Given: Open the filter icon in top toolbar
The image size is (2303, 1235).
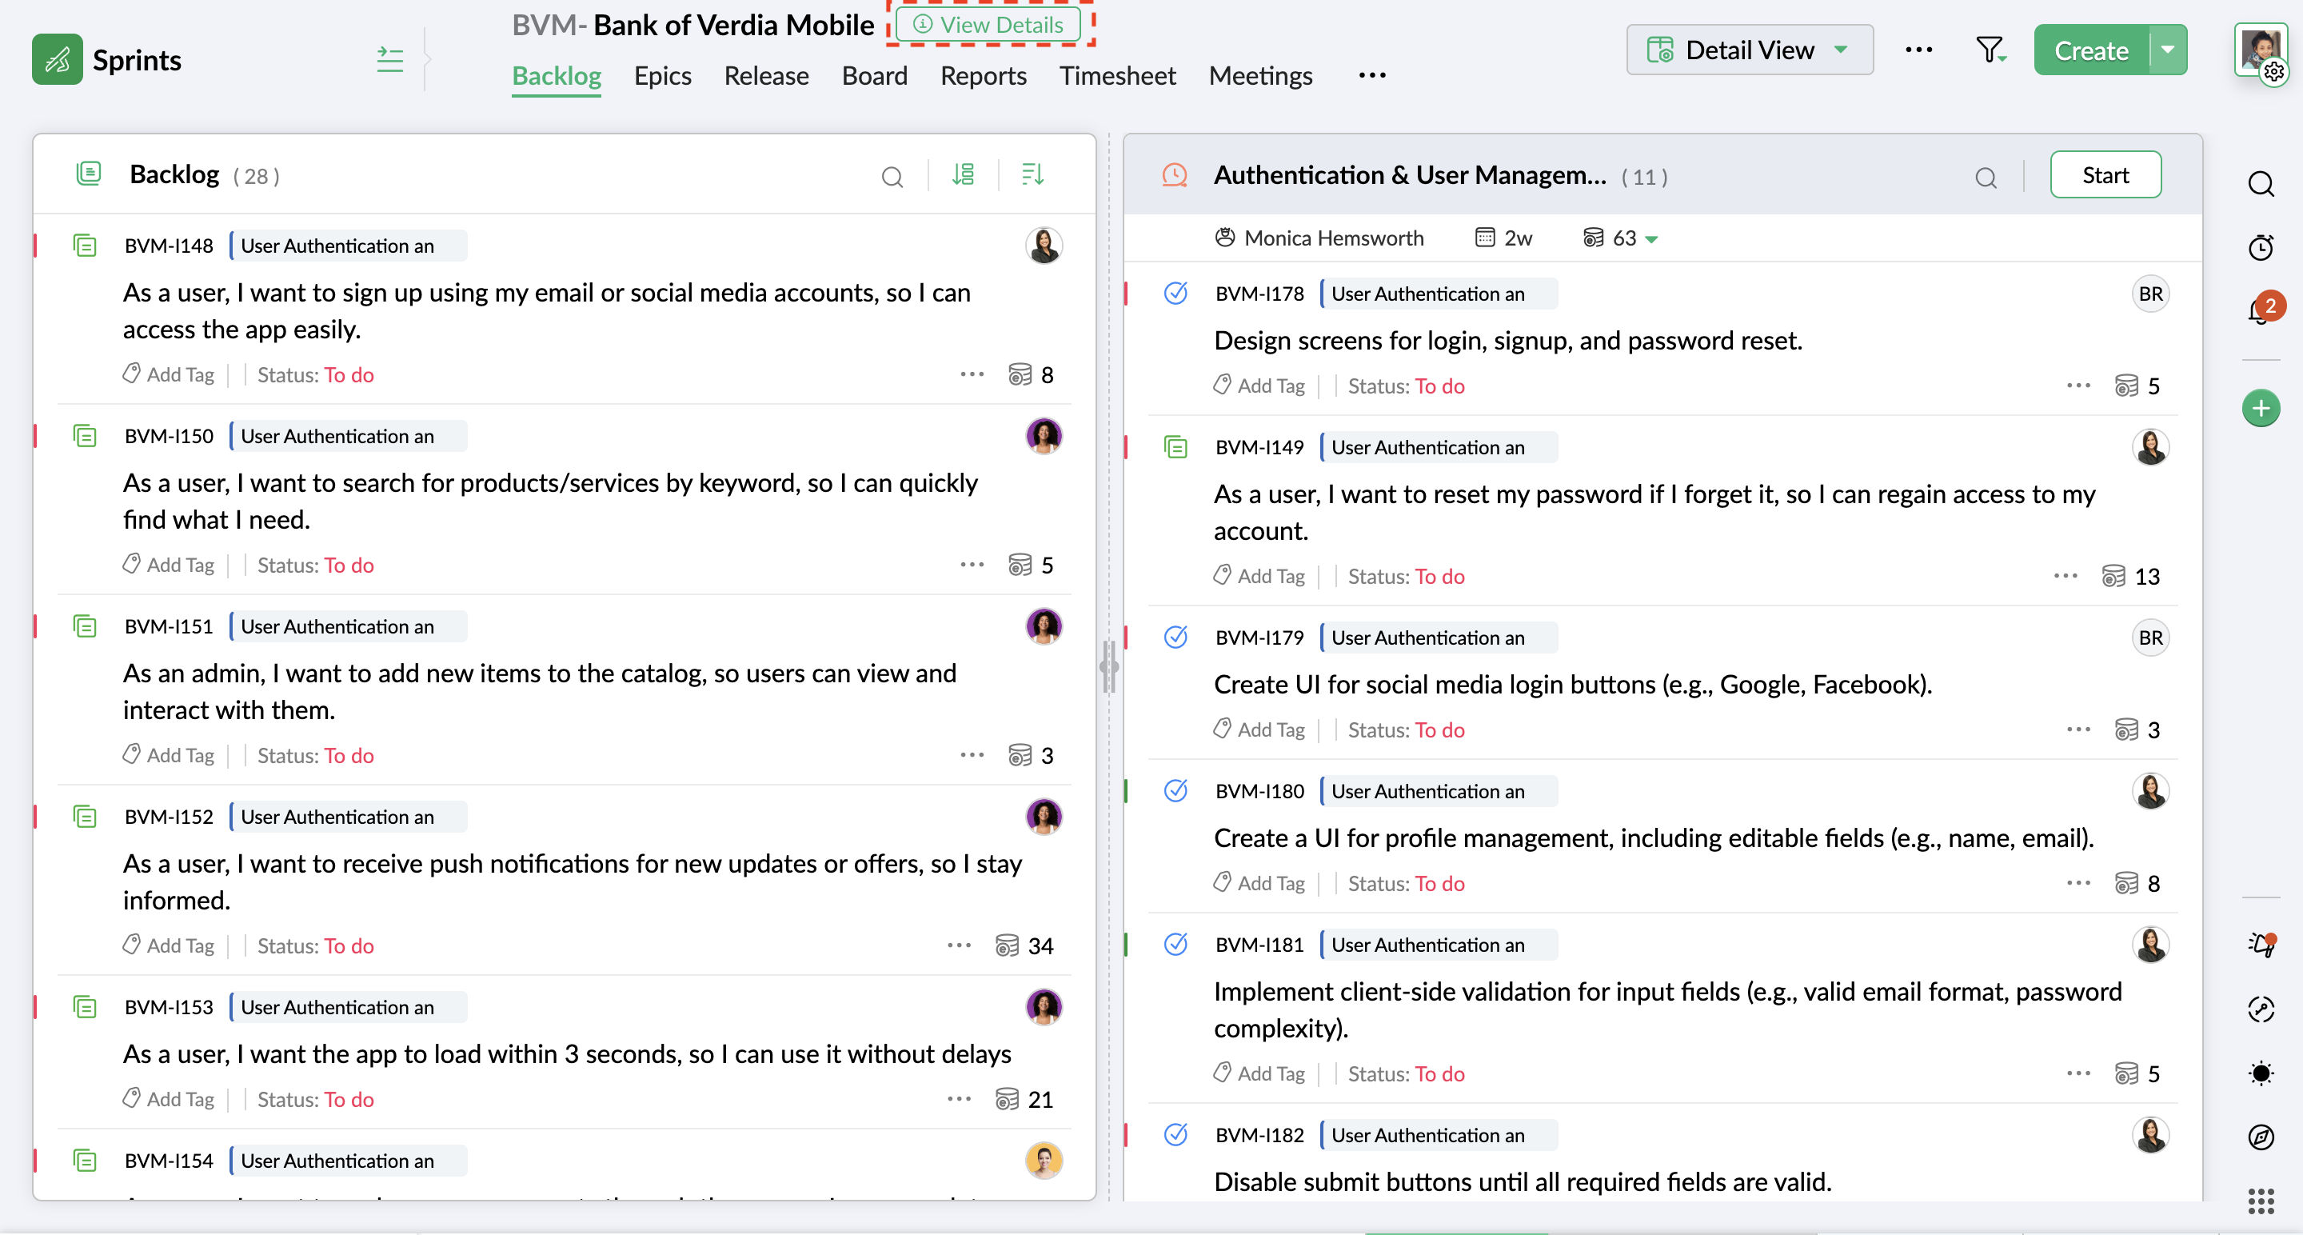Looking at the screenshot, I should click(x=1990, y=50).
